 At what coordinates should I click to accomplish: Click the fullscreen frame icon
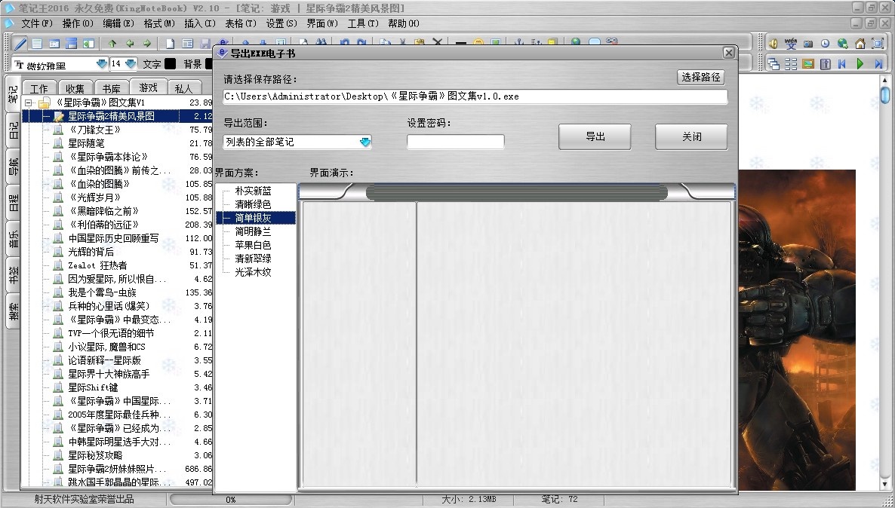878,43
